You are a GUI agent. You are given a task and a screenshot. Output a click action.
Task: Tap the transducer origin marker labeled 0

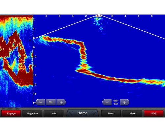click(99, 16)
